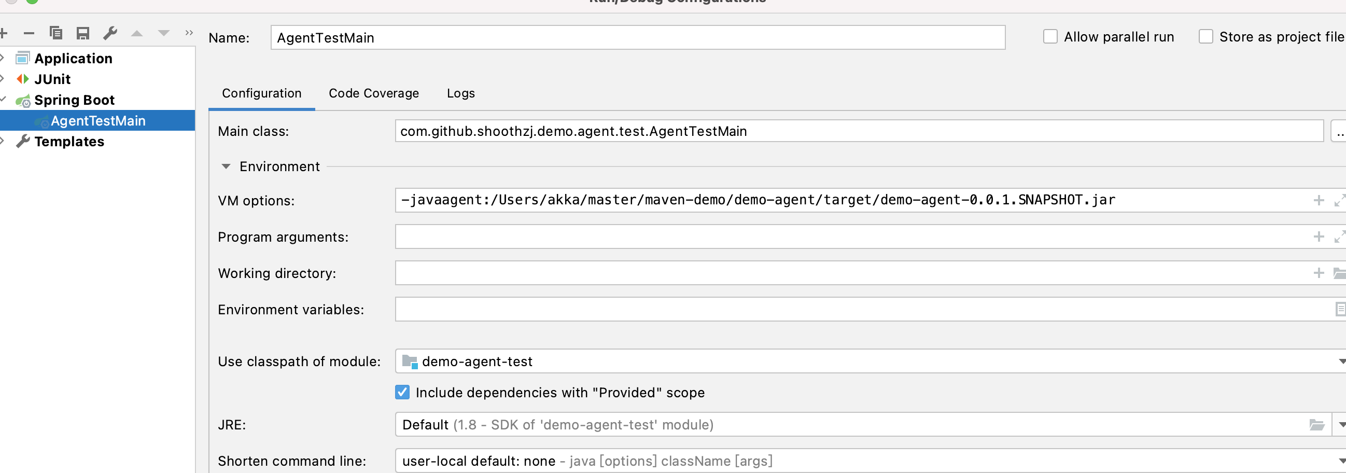
Task: Remove the selected configuration with minus icon
Action: coord(29,33)
